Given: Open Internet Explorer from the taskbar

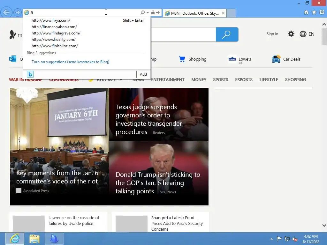Looking at the screenshot, I should click(x=15, y=239).
